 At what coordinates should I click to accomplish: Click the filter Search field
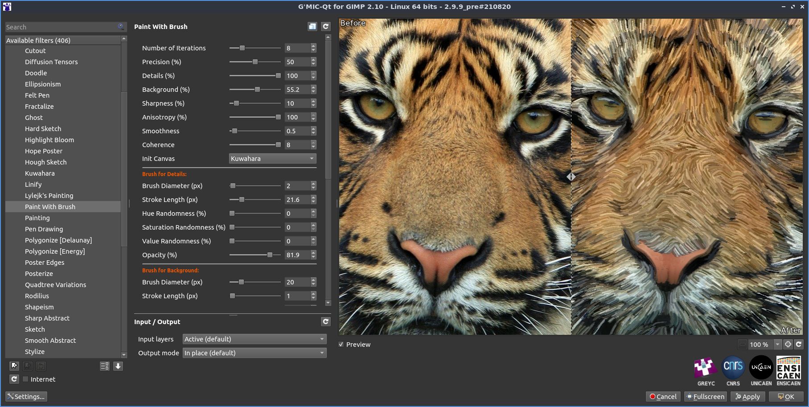(61, 27)
